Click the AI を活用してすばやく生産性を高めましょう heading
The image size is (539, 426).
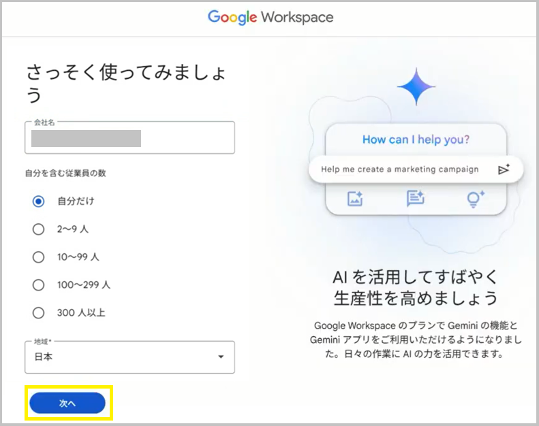click(x=416, y=287)
